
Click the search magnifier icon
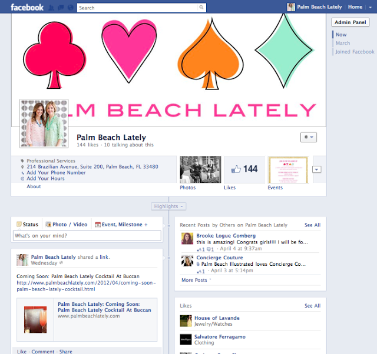201,8
